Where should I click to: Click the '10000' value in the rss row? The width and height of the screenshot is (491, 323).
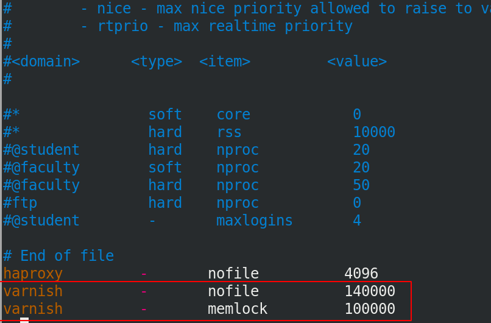point(374,132)
